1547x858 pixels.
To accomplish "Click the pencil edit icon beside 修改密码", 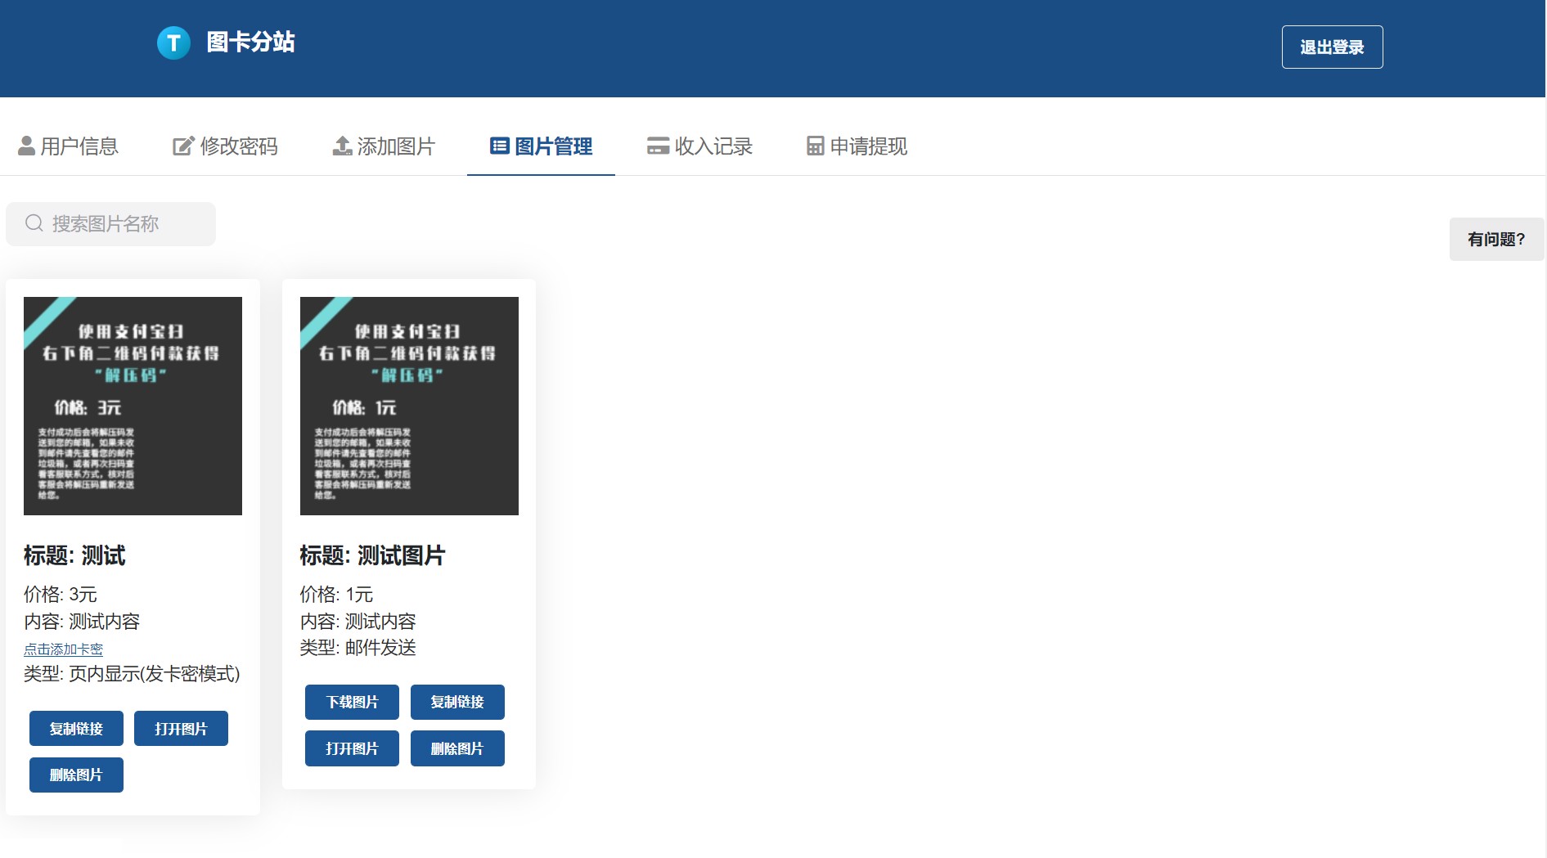I will 183,146.
